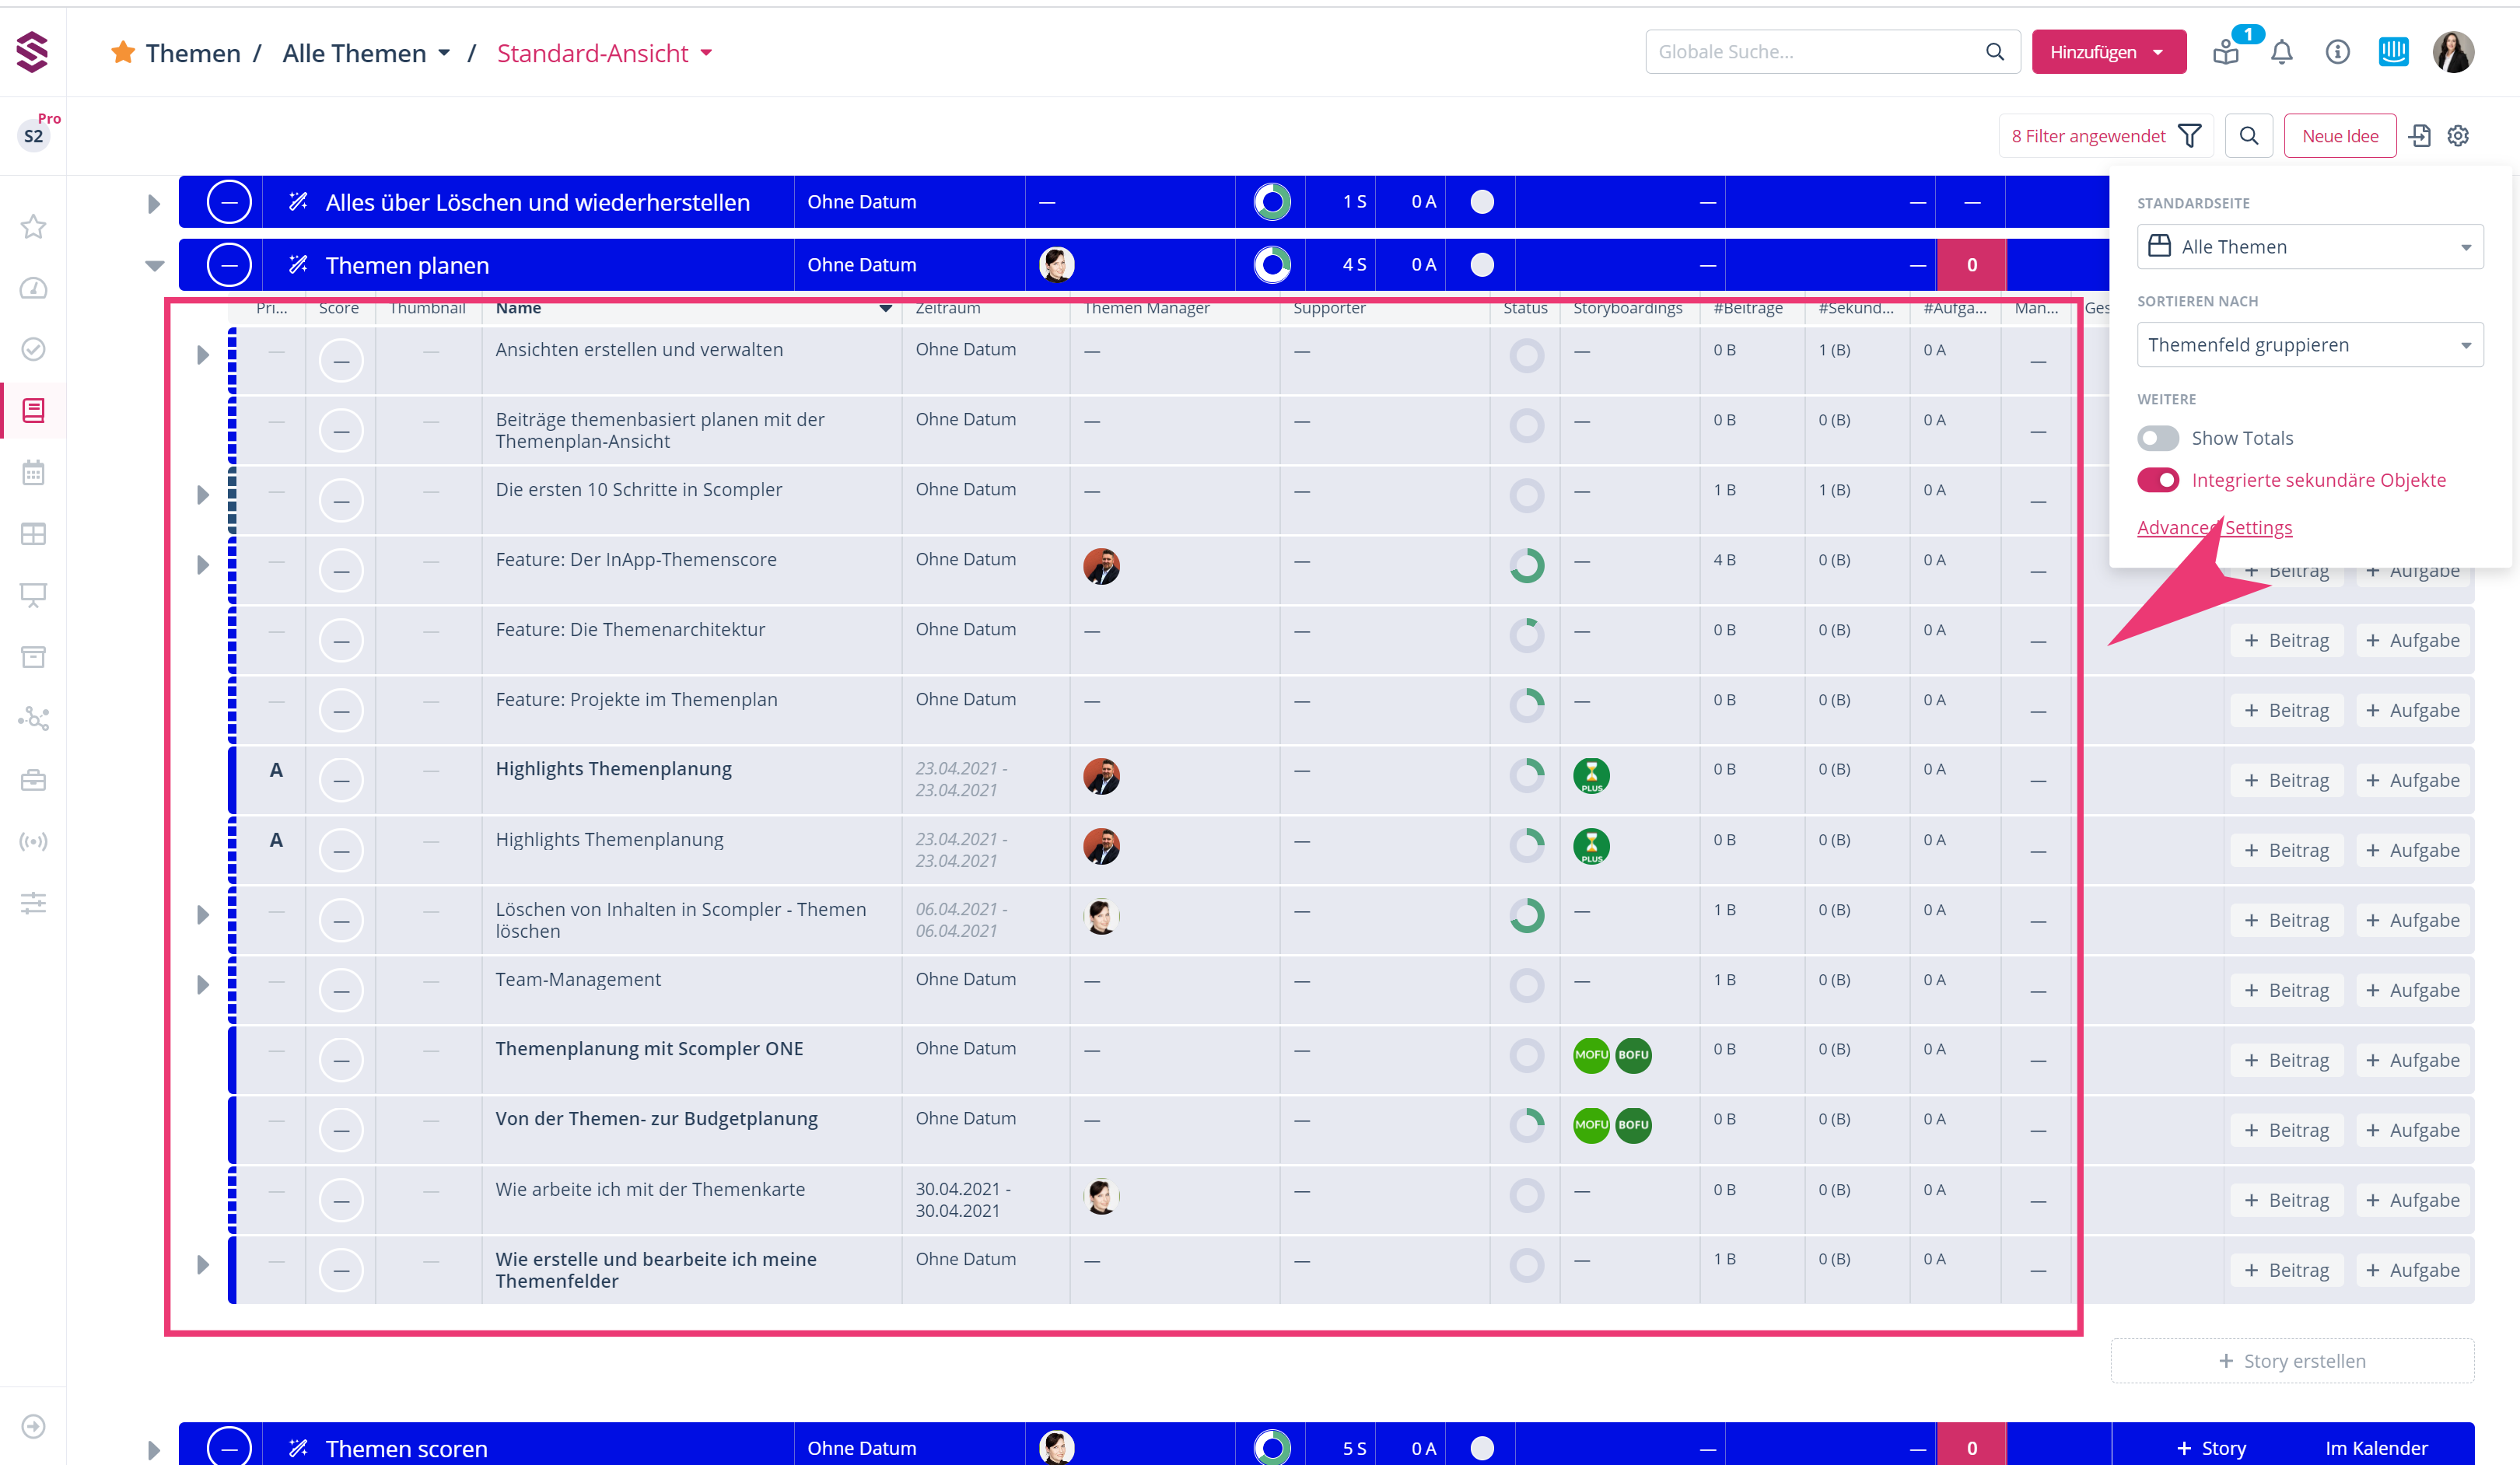Expand the Team-Management row
This screenshot has width=2520, height=1465.
[x=203, y=985]
